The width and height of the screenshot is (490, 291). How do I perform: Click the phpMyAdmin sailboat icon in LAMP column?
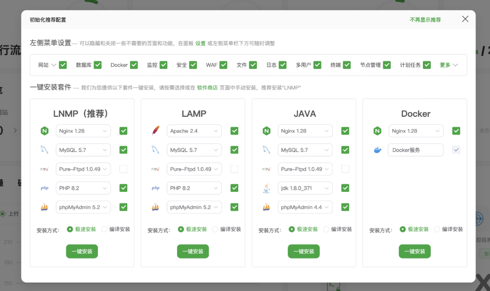pyautogui.click(x=155, y=207)
